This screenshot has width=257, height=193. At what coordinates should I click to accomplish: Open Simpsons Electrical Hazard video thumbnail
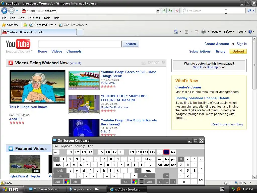coord(84,104)
